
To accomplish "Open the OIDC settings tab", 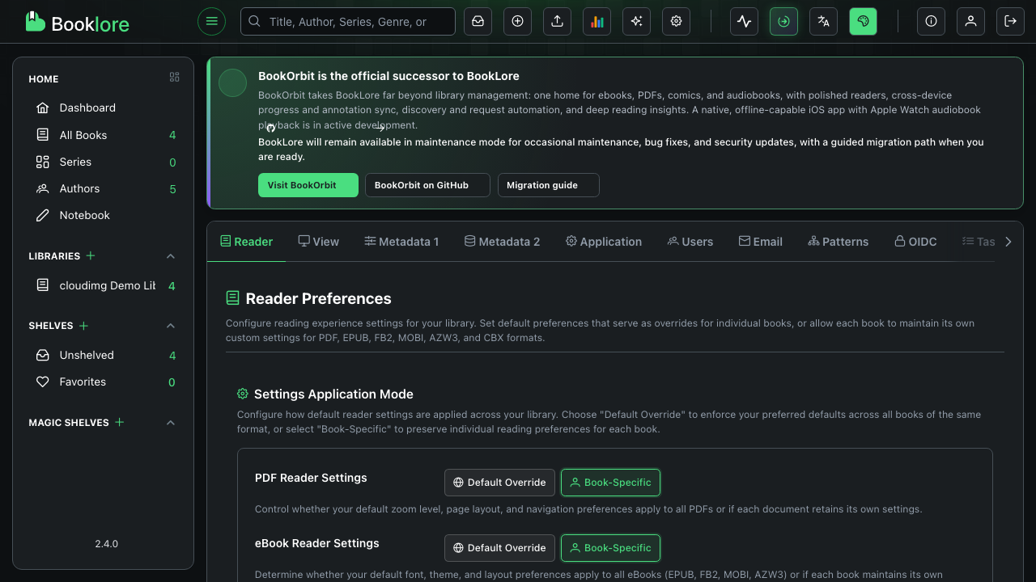I will pos(915,242).
